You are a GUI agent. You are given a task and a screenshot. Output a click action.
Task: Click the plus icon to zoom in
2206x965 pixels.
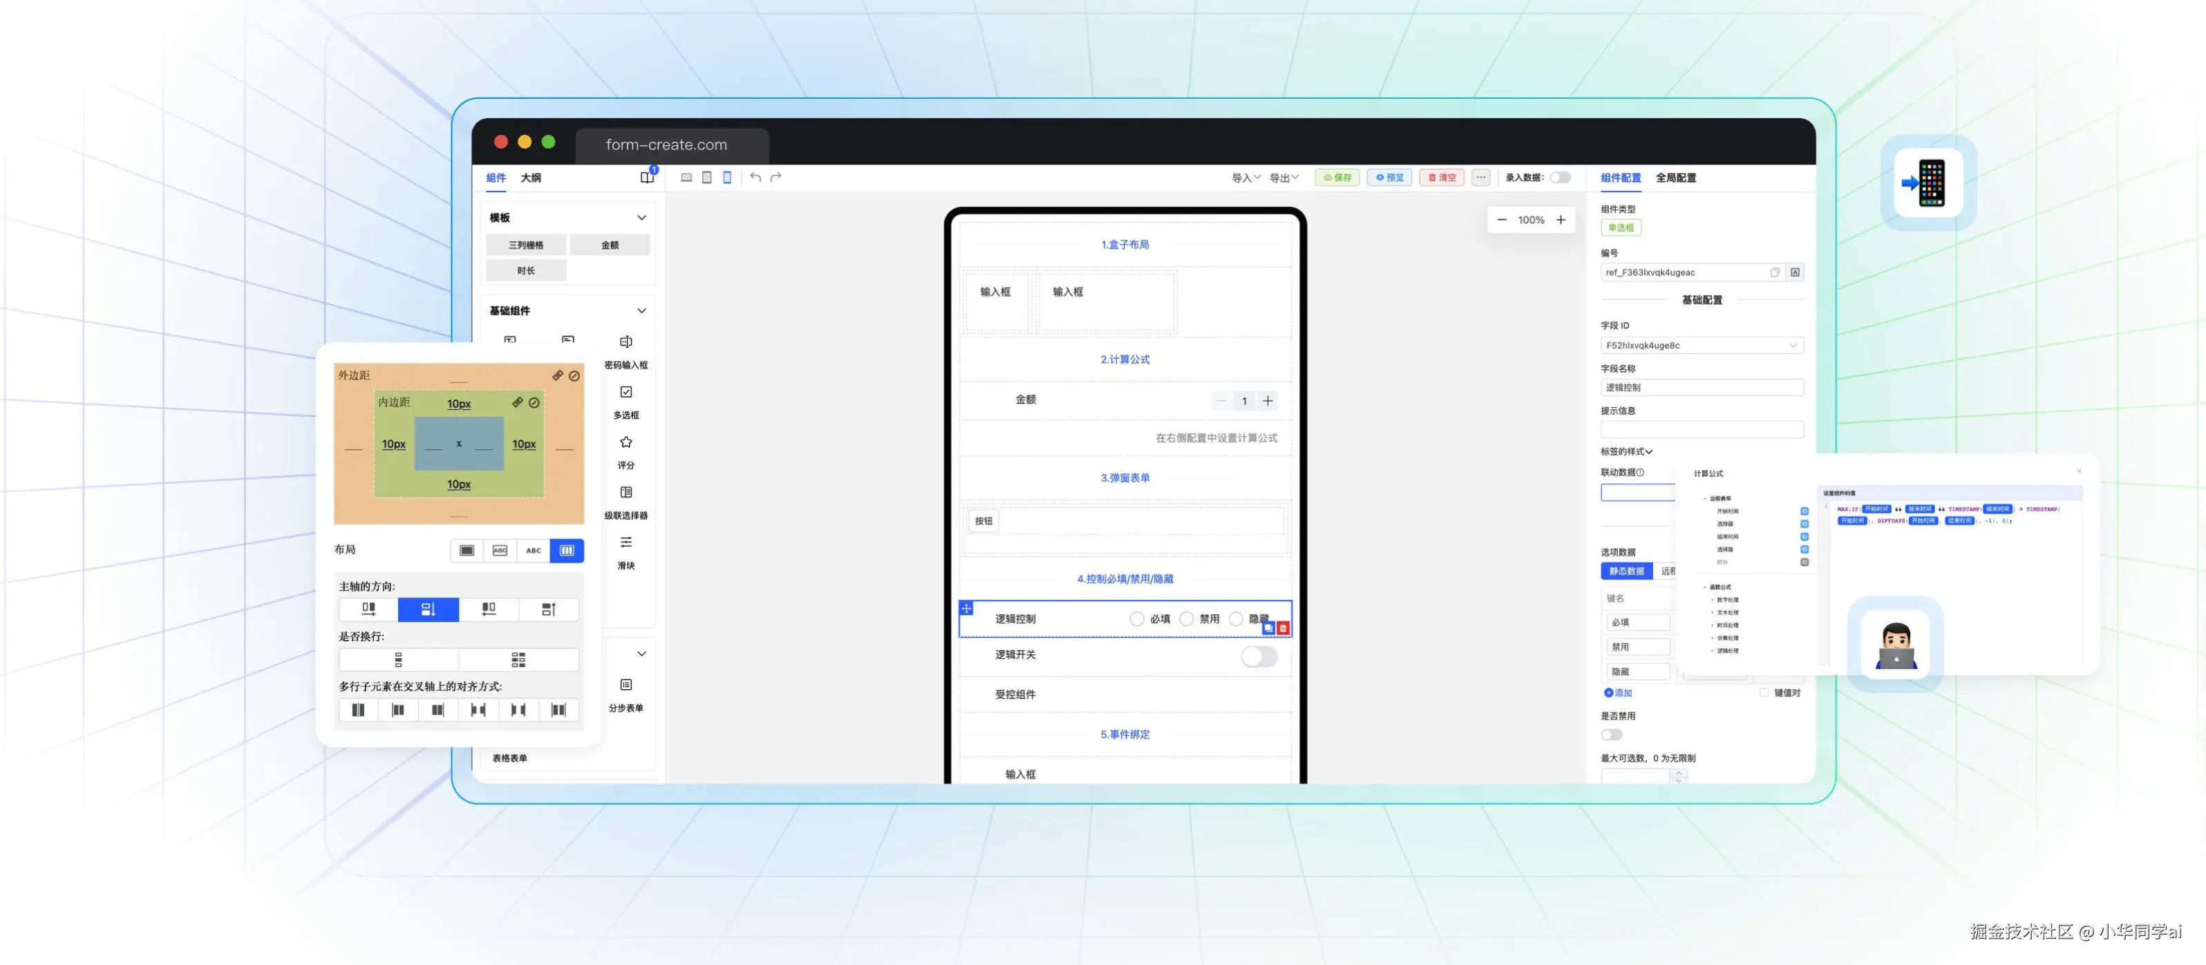1561,220
